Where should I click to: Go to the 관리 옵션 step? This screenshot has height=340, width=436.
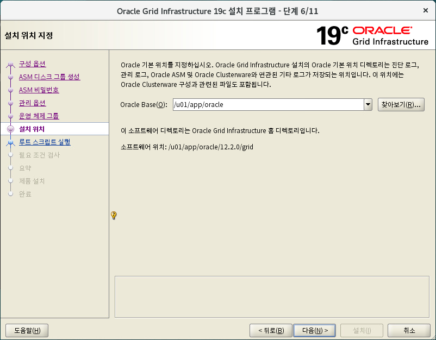(33, 103)
